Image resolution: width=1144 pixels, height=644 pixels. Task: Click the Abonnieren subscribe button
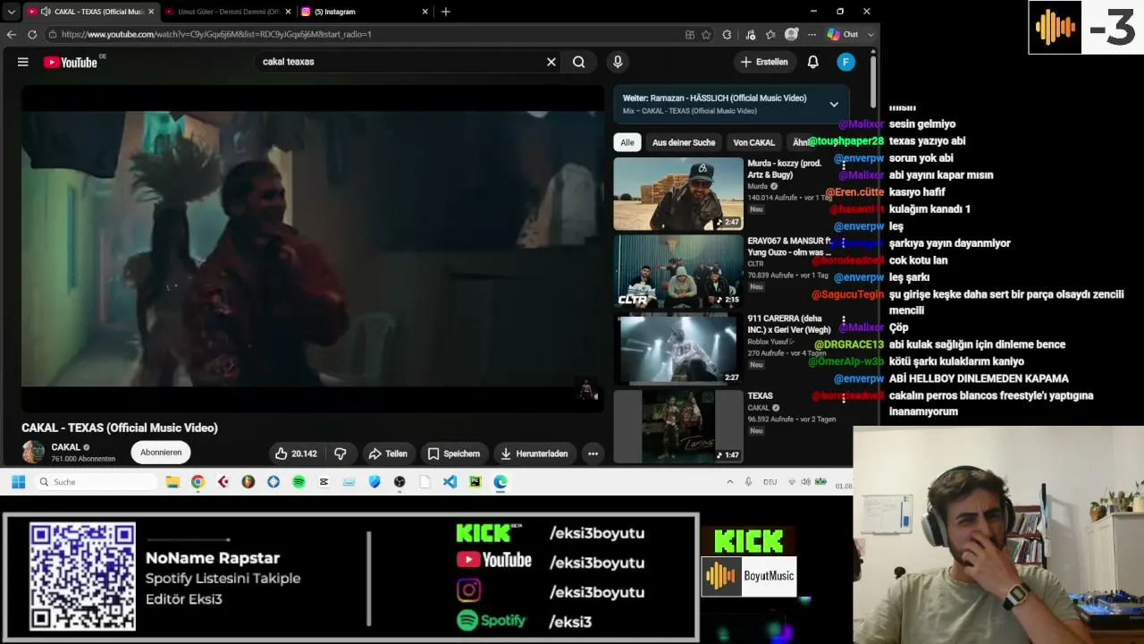[161, 453]
